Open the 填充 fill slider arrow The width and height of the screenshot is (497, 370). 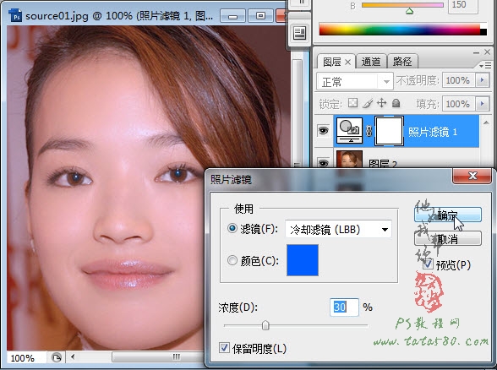click(x=483, y=104)
